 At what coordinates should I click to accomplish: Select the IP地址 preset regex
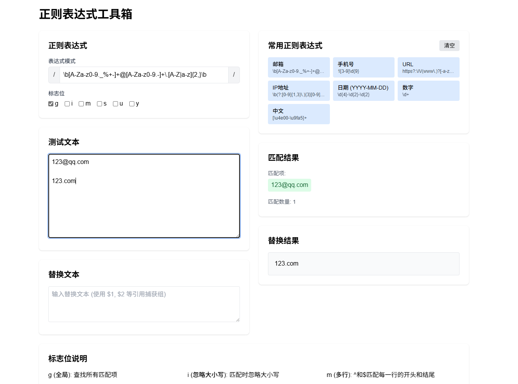(299, 90)
